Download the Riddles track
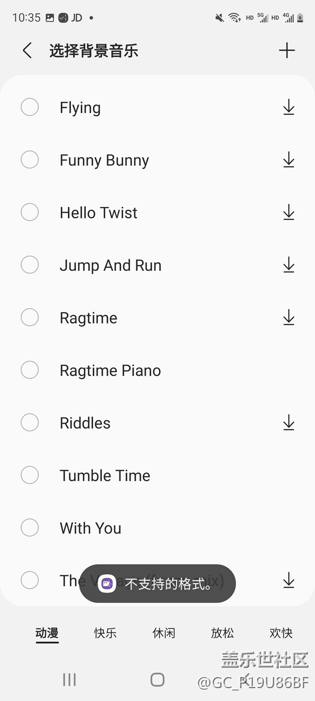 click(x=289, y=423)
